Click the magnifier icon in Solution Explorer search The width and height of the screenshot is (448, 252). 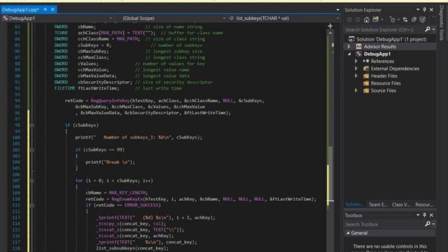[x=428, y=29]
